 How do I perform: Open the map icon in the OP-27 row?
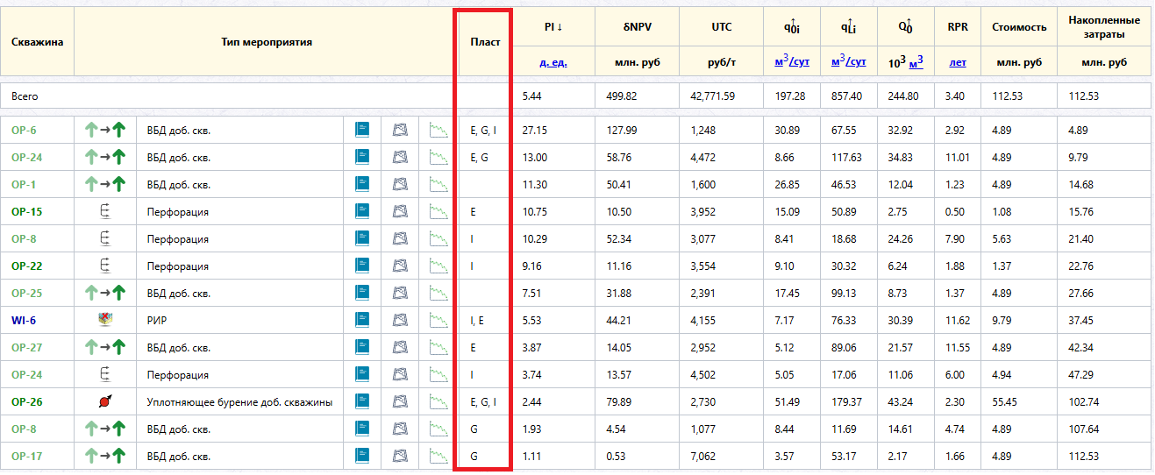coord(400,347)
